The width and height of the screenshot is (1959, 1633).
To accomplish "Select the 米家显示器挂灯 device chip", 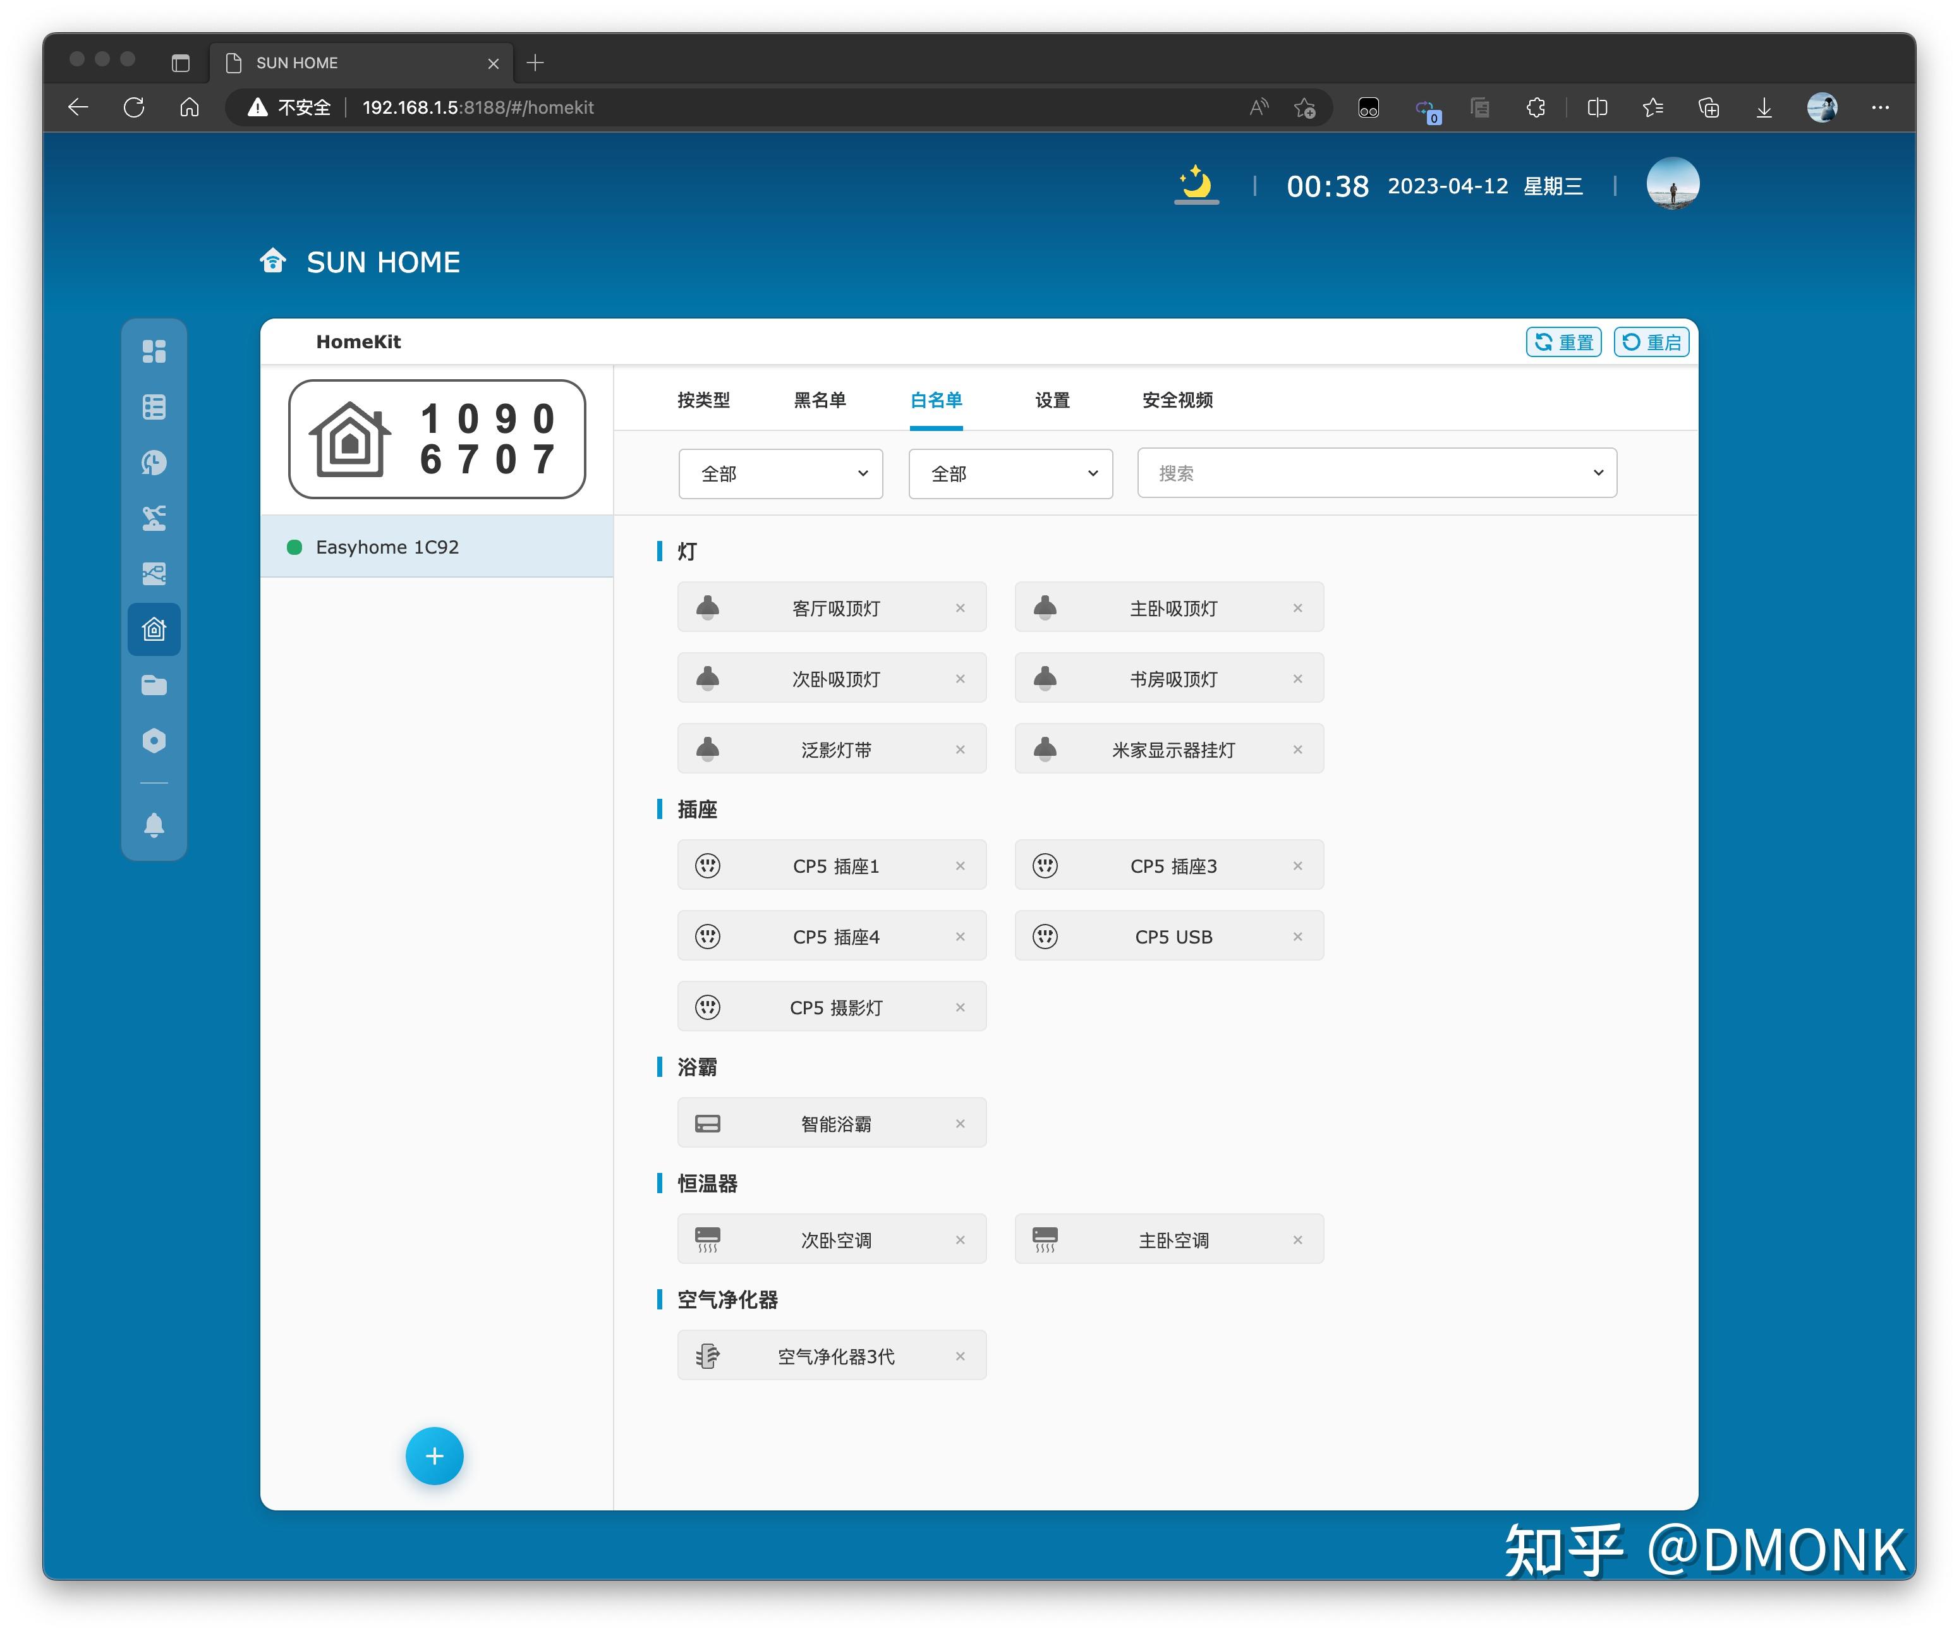I will click(x=1169, y=750).
